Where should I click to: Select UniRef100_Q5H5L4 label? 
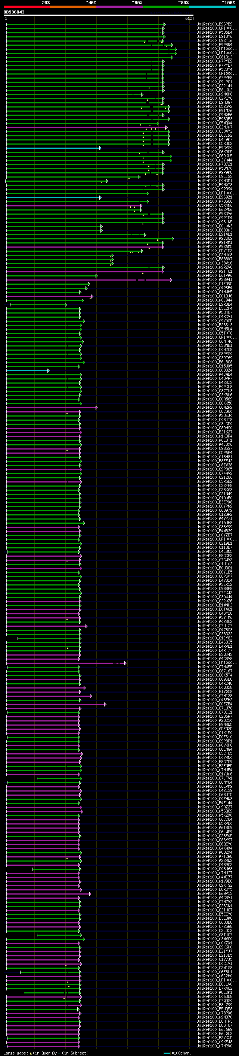[214, 329]
